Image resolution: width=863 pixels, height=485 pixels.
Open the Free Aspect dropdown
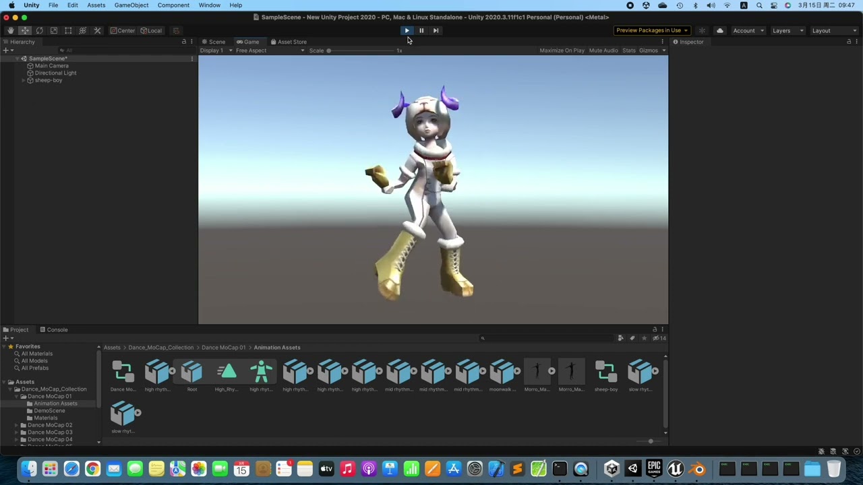coord(270,51)
